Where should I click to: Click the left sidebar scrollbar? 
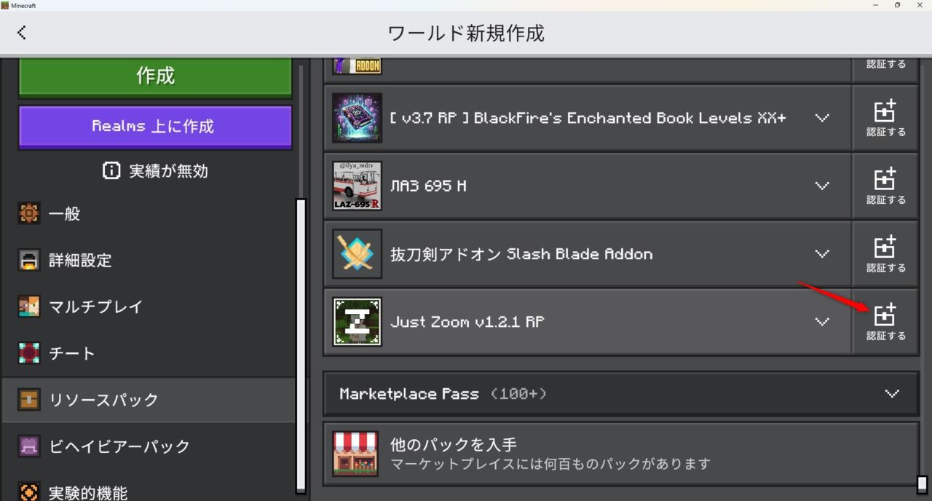tap(301, 346)
